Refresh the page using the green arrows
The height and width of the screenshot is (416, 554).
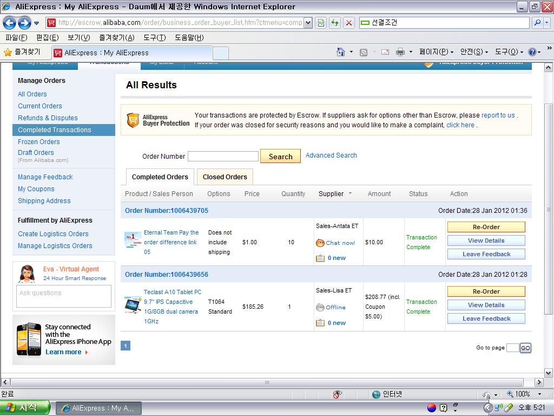334,23
